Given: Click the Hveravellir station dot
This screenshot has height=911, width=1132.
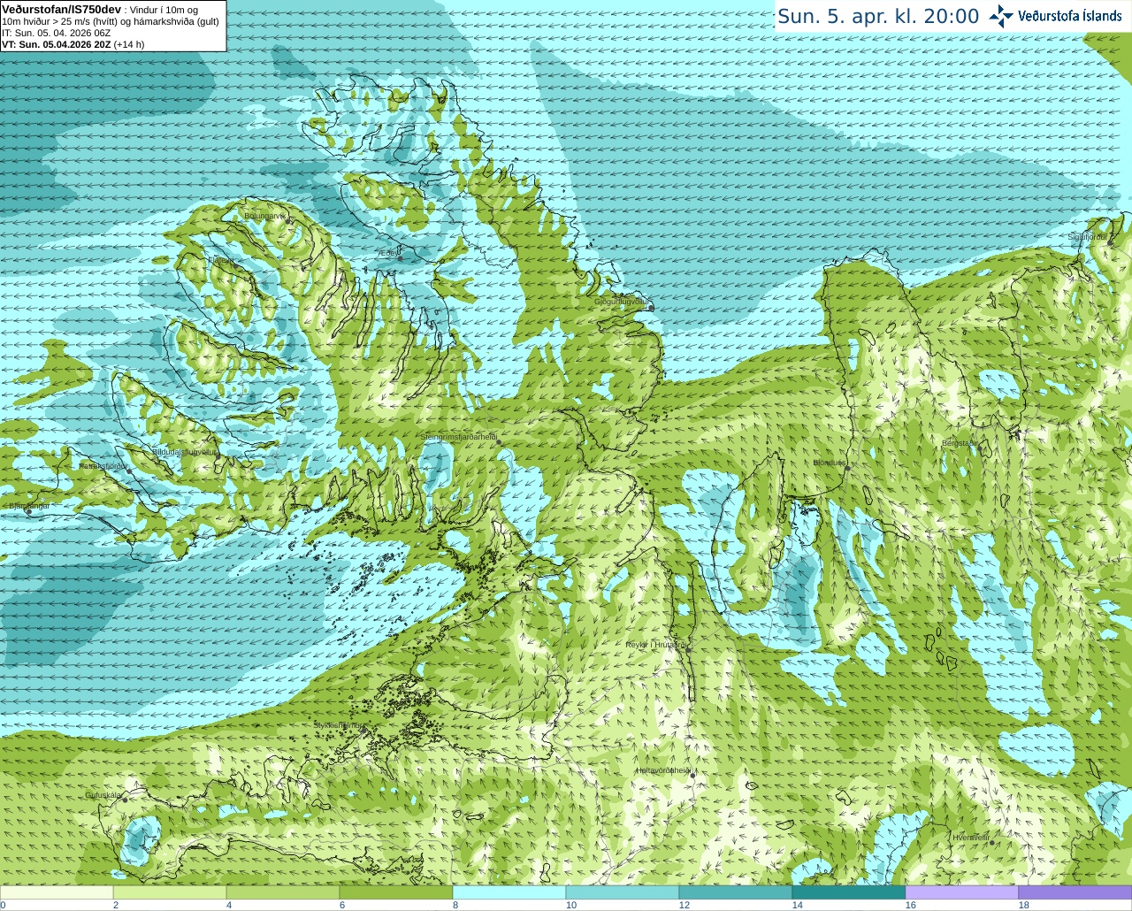Looking at the screenshot, I should click(x=993, y=842).
